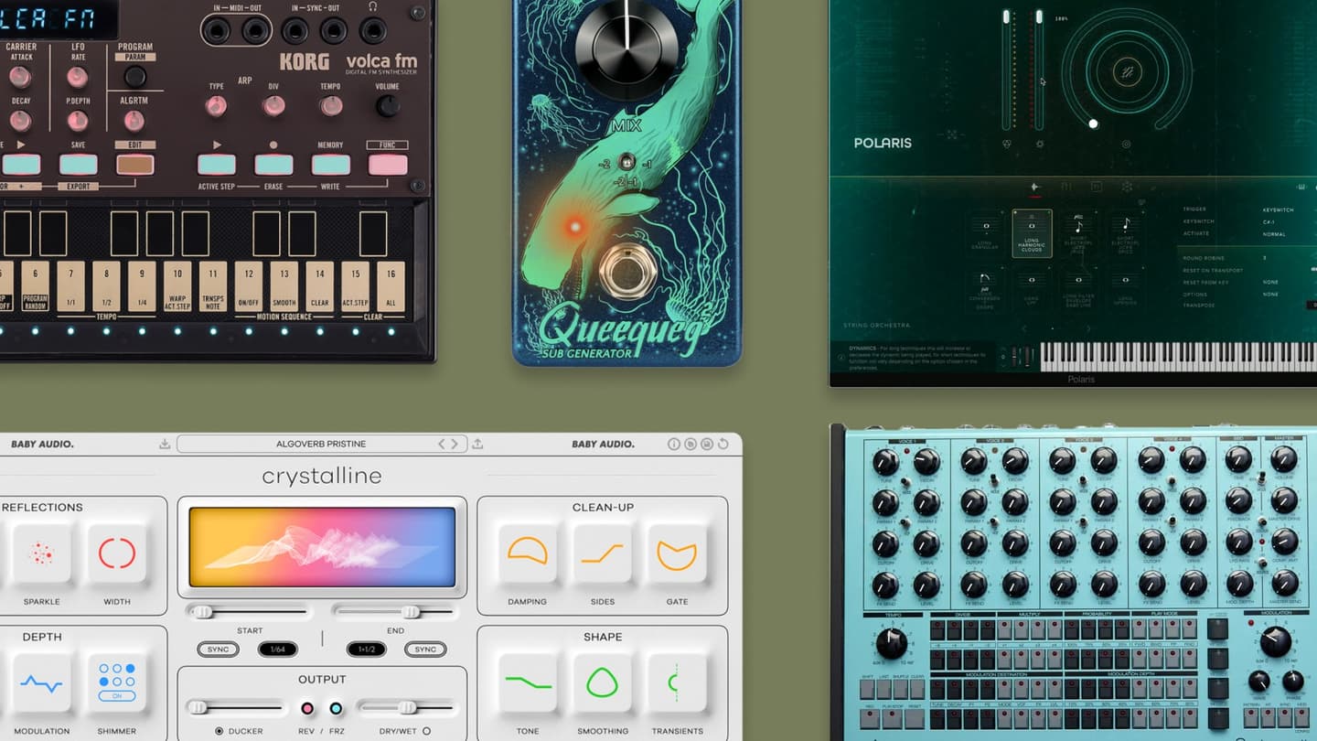
Task: Click gear icon below Polaris second slider
Action: (1040, 144)
